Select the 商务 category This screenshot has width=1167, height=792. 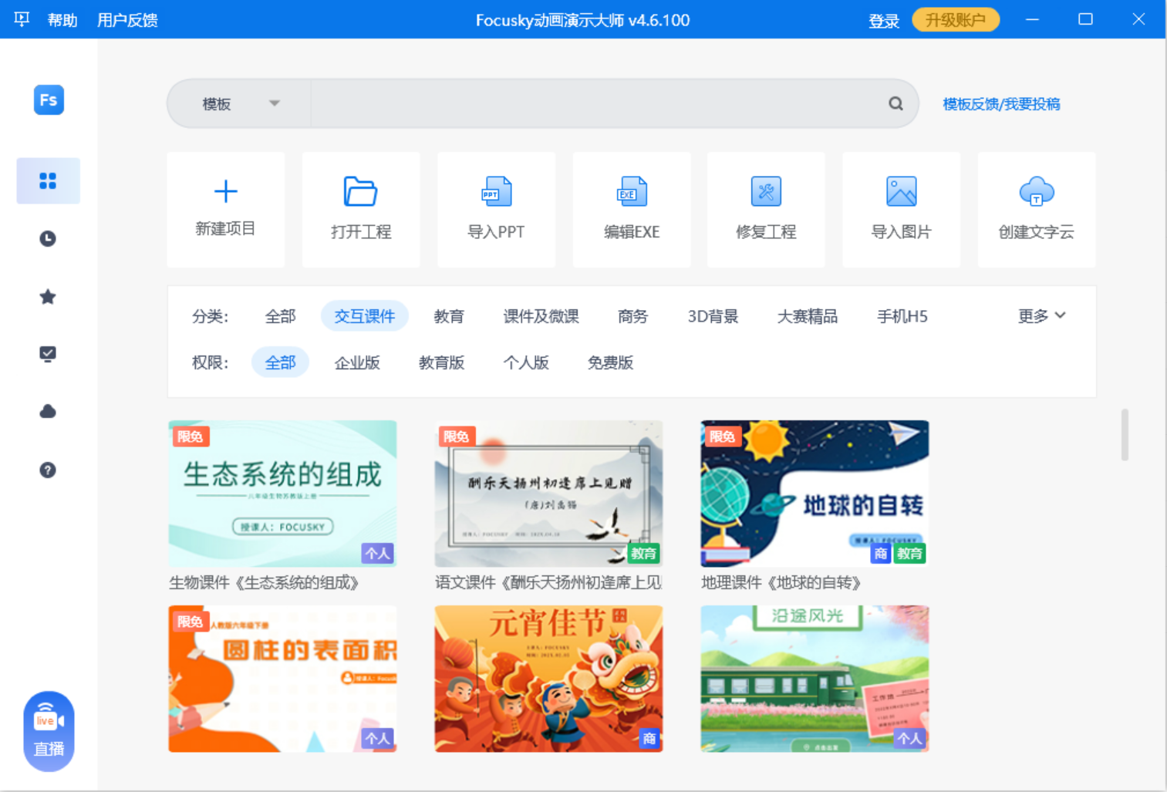632,316
